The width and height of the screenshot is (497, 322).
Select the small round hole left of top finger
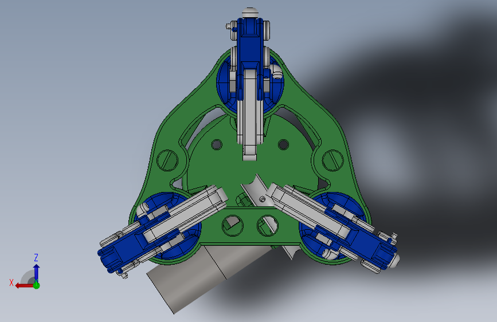(x=217, y=145)
